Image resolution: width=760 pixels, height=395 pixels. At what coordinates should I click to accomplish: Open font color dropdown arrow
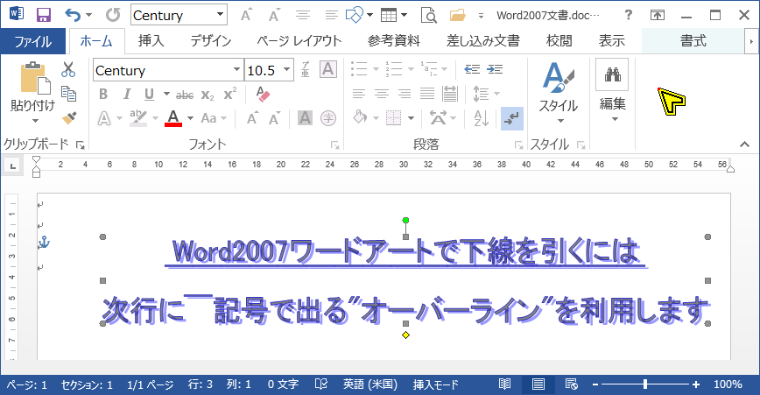[x=190, y=117]
